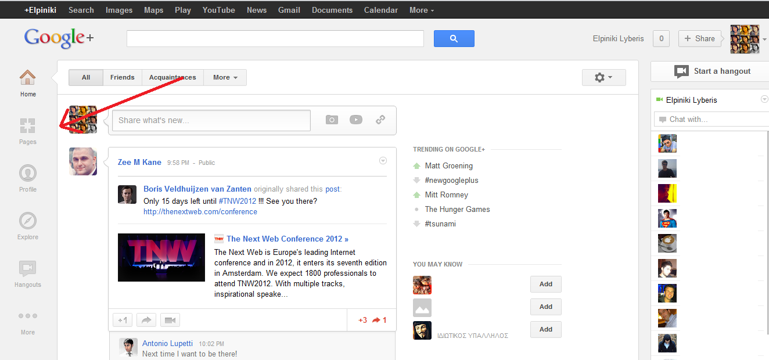Click the Chat with input field

coord(711,119)
